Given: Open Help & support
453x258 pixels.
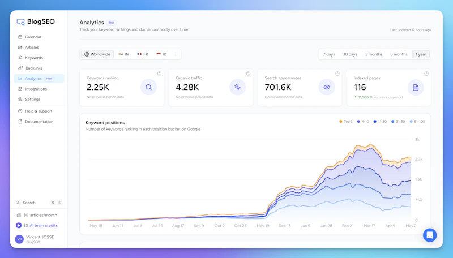Looking at the screenshot, I should pos(39,111).
